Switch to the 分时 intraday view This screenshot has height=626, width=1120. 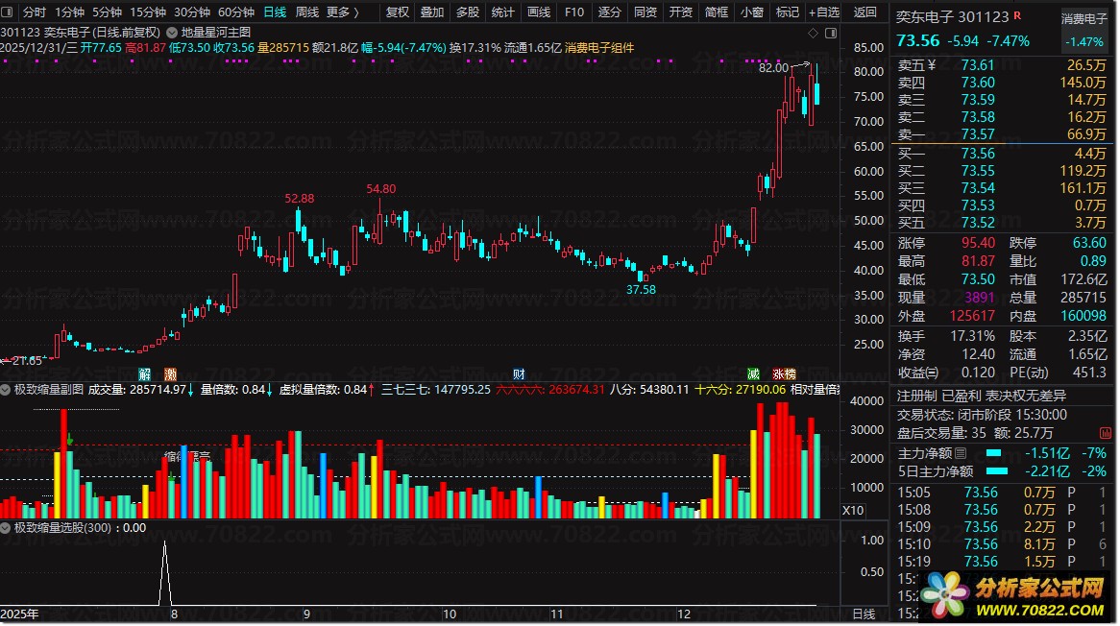point(35,12)
